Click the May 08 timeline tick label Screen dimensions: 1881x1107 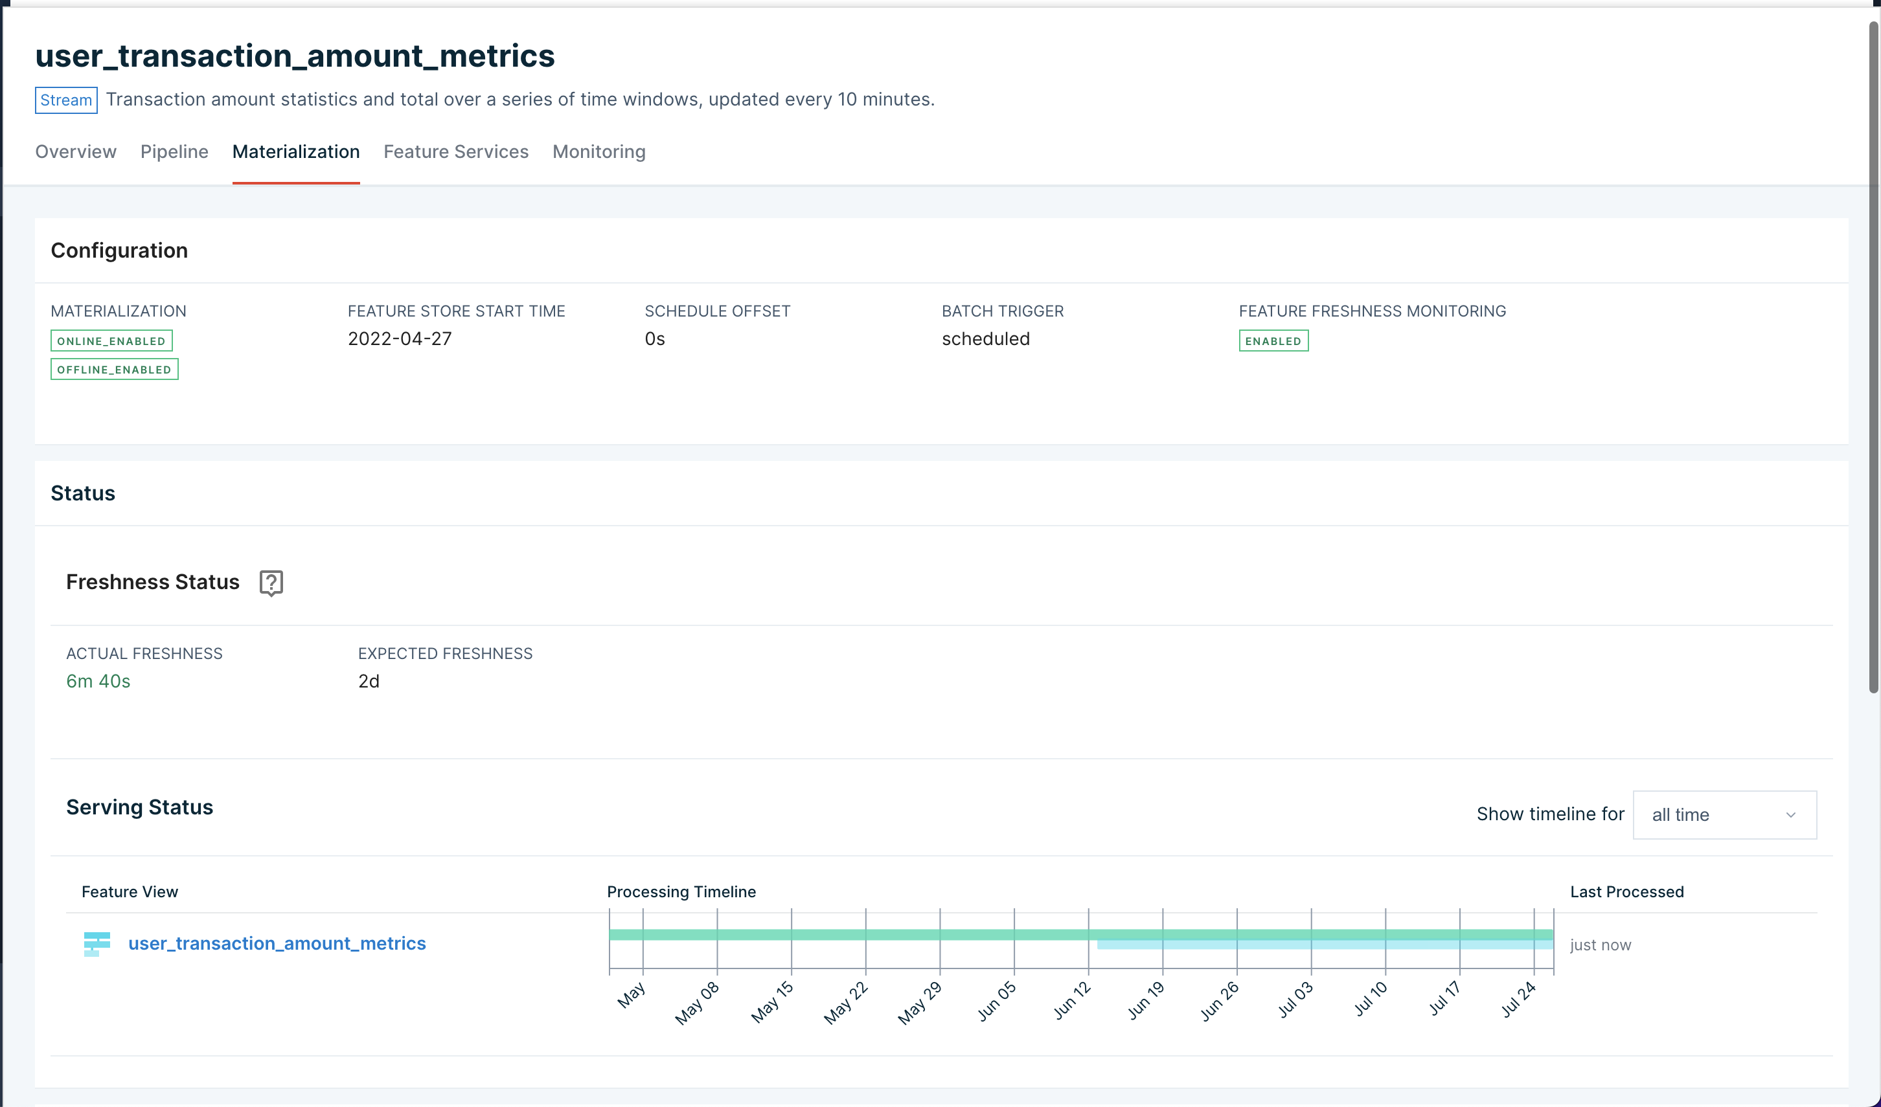point(697,1002)
